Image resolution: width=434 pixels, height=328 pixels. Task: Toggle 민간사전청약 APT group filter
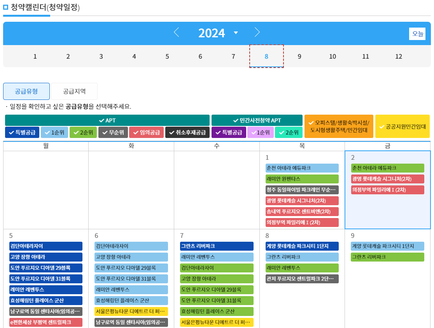point(257,120)
